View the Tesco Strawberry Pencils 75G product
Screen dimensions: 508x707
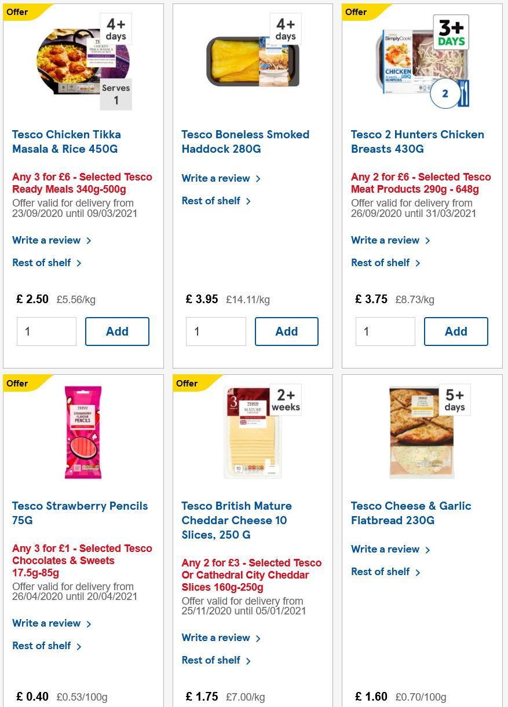tap(80, 513)
